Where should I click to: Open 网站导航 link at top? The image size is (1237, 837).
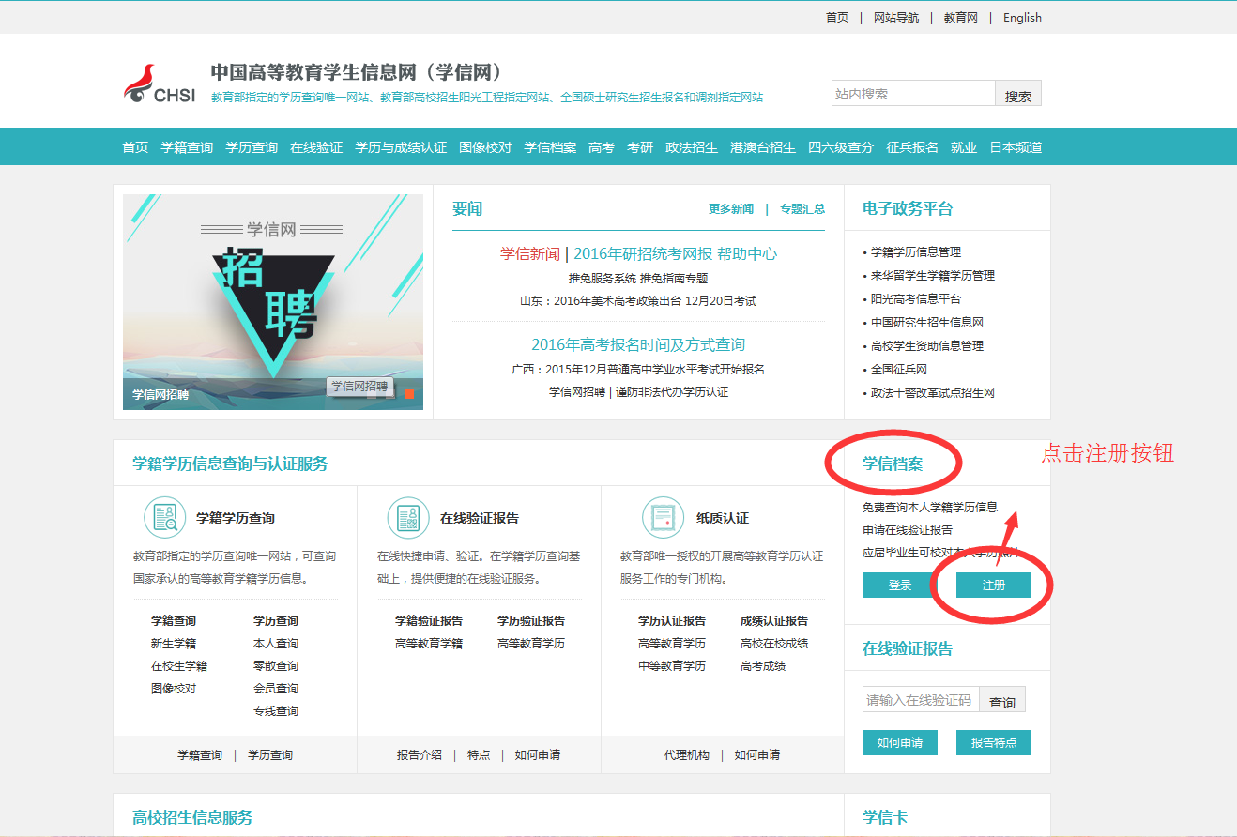click(x=896, y=18)
